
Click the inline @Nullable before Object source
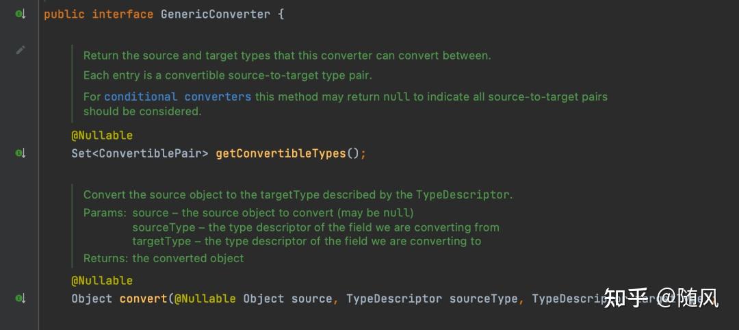(205, 299)
